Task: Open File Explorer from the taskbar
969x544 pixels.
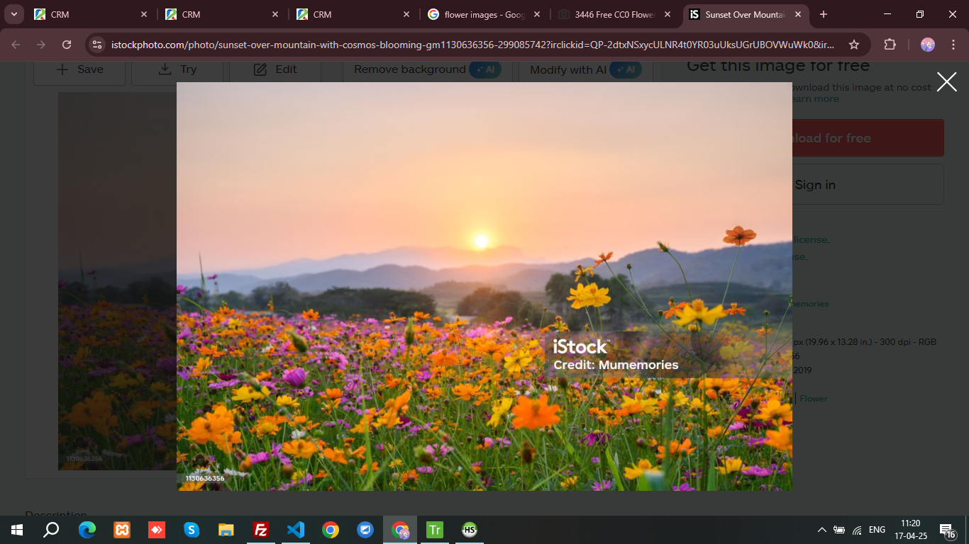Action: click(226, 530)
